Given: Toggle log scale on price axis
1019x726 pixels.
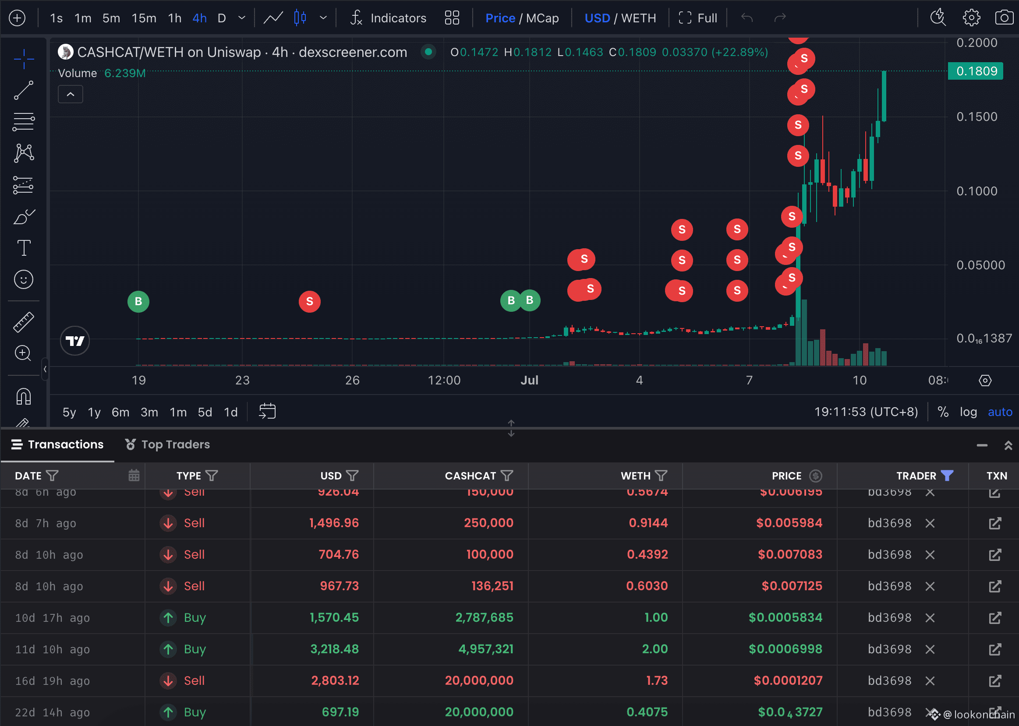Looking at the screenshot, I should click(x=968, y=412).
